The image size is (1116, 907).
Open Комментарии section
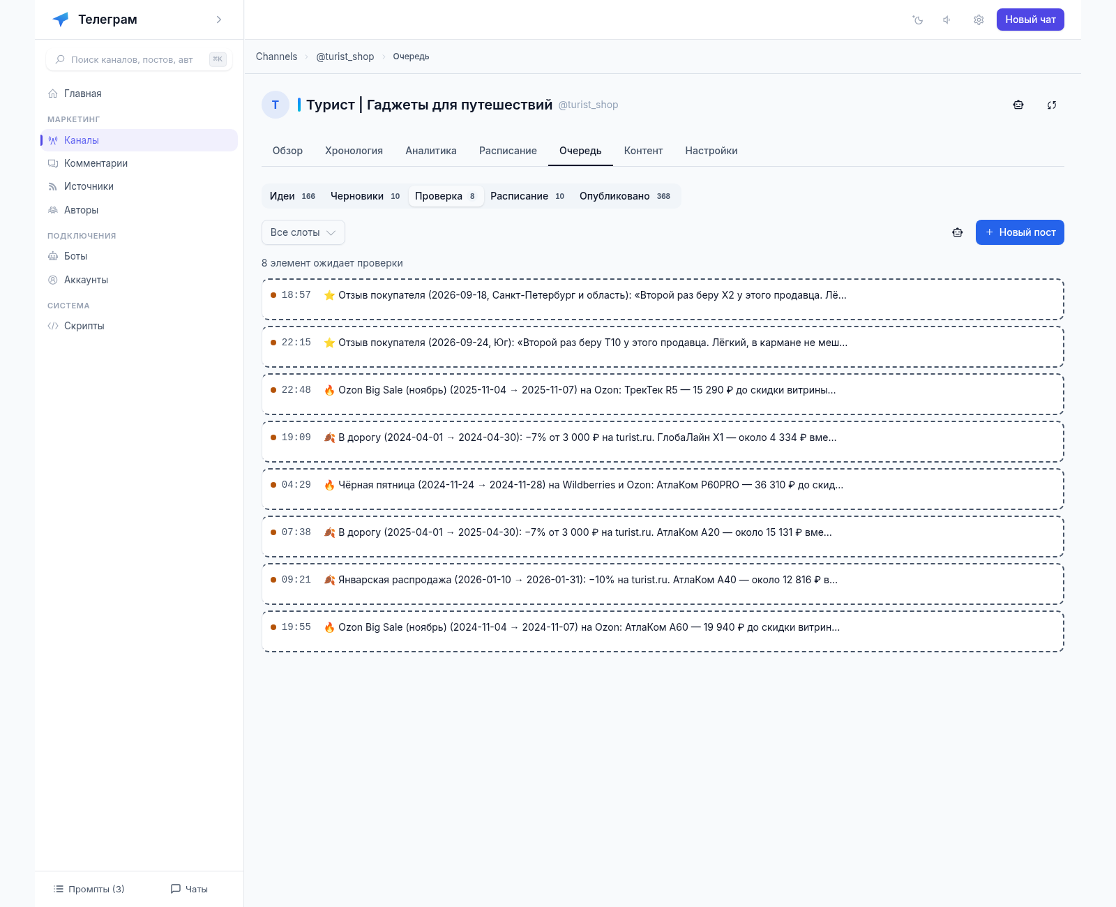(x=139, y=163)
